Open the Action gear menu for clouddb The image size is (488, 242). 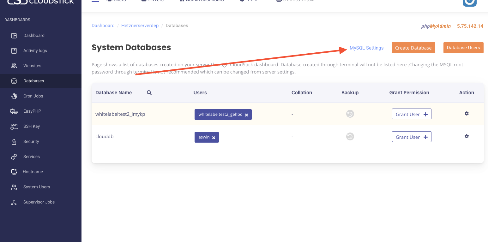click(467, 136)
